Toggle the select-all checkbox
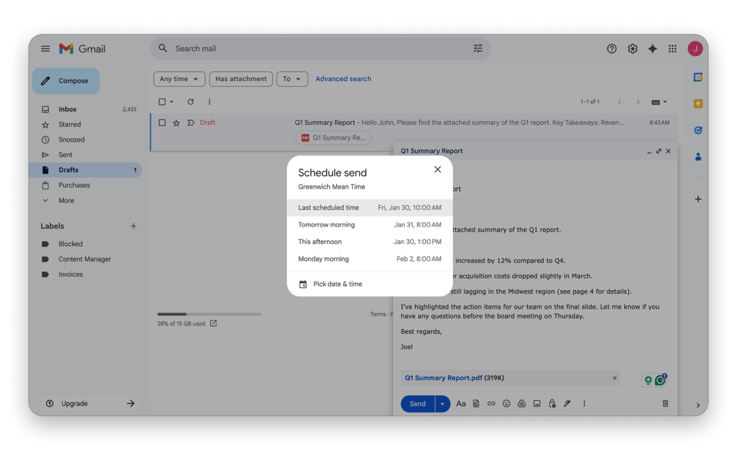Screen dimensions: 737x454 coord(162,102)
